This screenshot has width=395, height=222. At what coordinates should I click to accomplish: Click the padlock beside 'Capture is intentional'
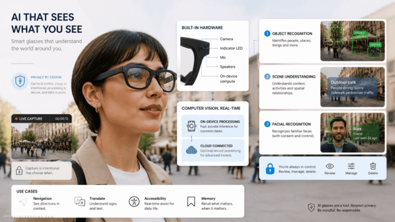(19, 170)
